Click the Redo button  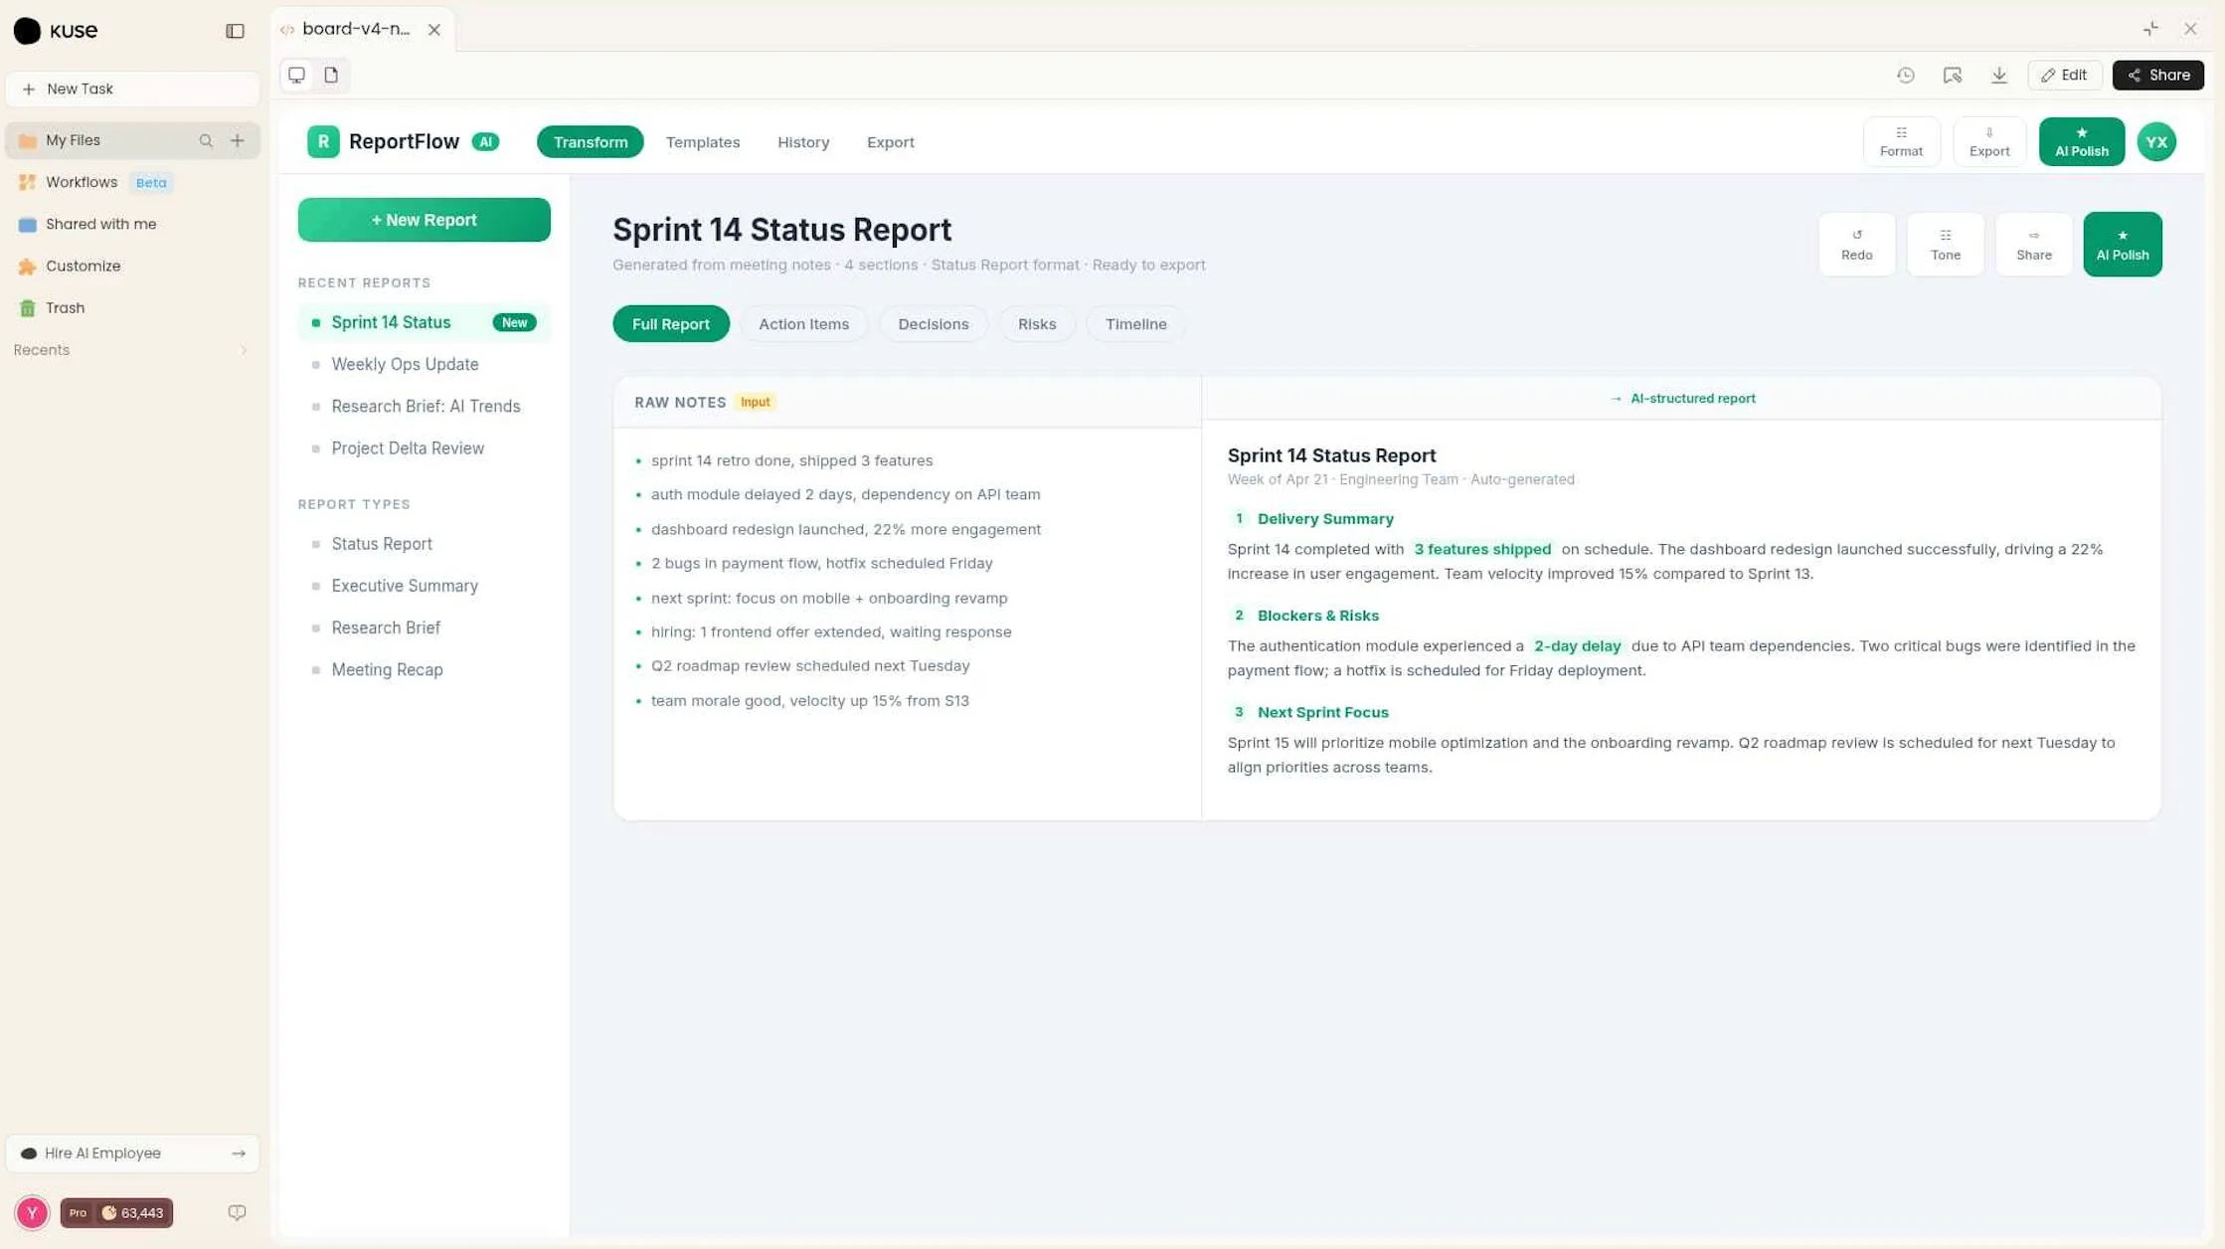(1856, 245)
